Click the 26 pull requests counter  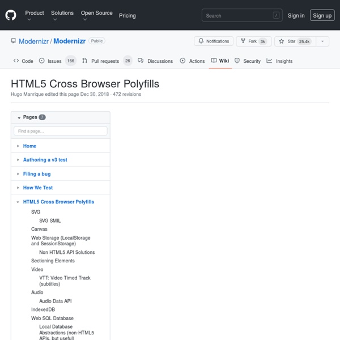pos(127,61)
